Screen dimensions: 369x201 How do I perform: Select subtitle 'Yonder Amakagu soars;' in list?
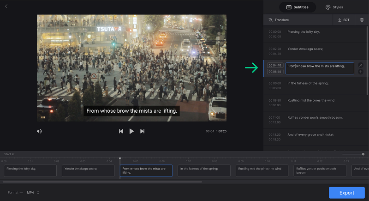(315, 51)
